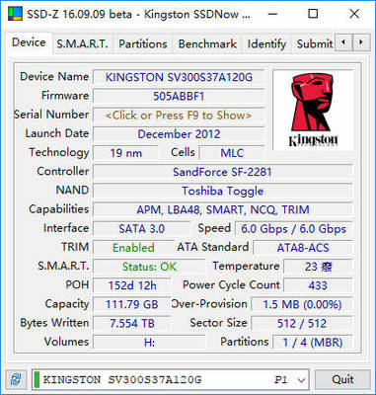The height and width of the screenshot is (395, 376).
Task: Click the partitions value 1 / 4 (MBR)
Action: click(313, 343)
